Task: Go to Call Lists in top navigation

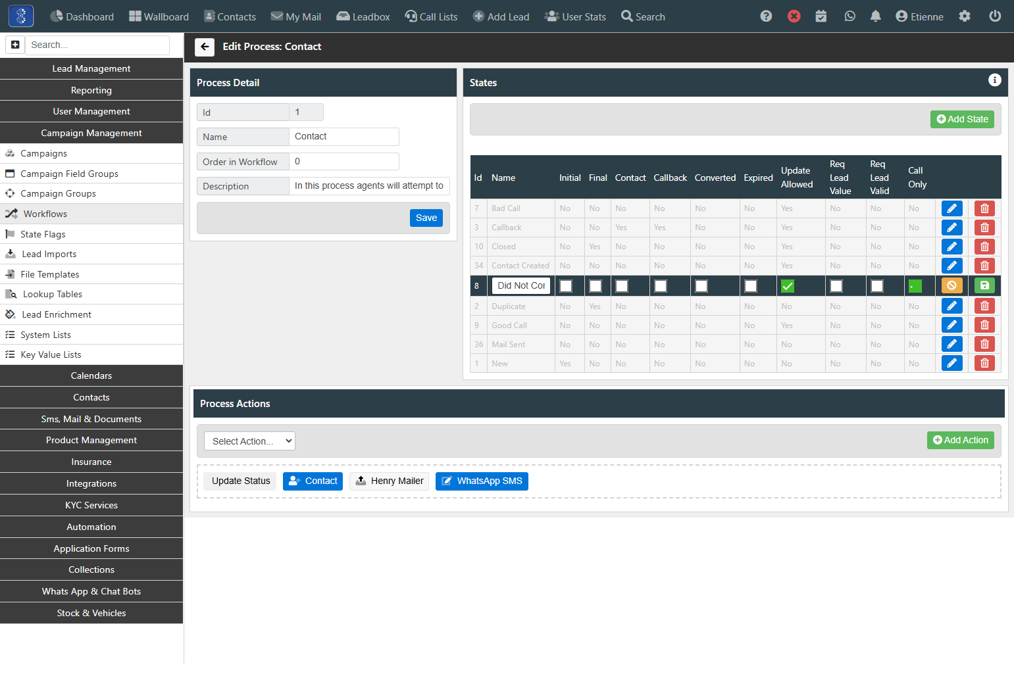Action: click(x=431, y=16)
